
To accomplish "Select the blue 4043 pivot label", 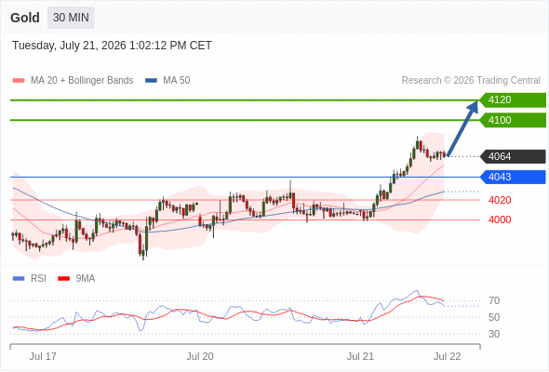I will (513, 177).
